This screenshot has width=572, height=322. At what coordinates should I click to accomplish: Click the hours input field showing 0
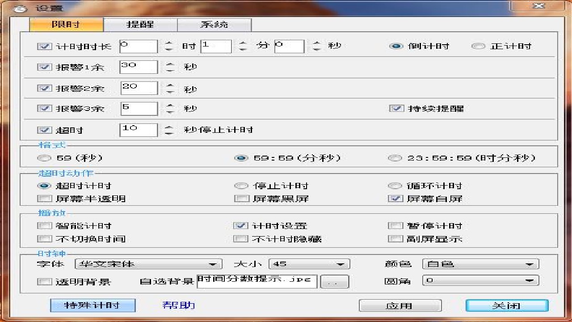(139, 46)
